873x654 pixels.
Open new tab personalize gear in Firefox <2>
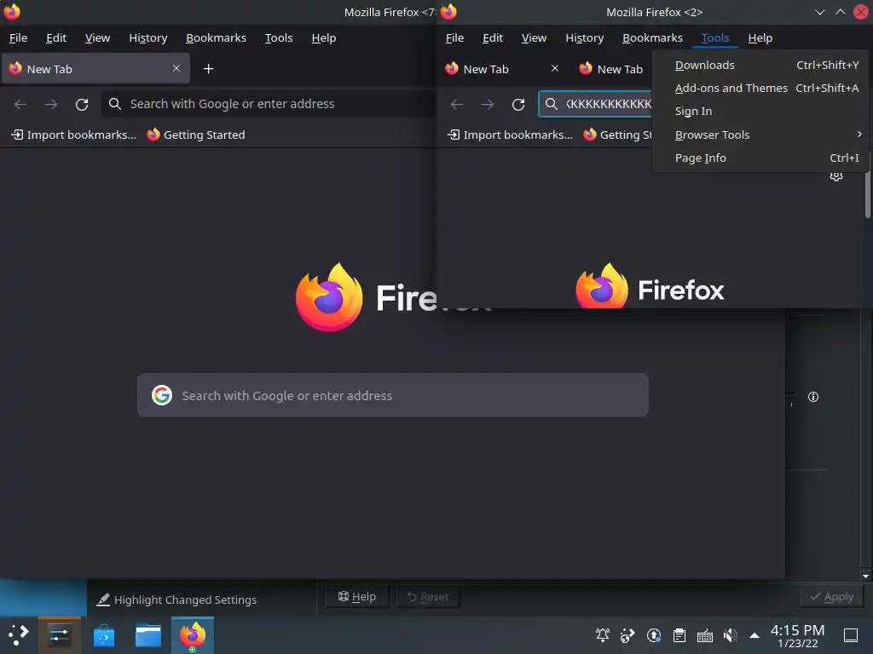835,177
